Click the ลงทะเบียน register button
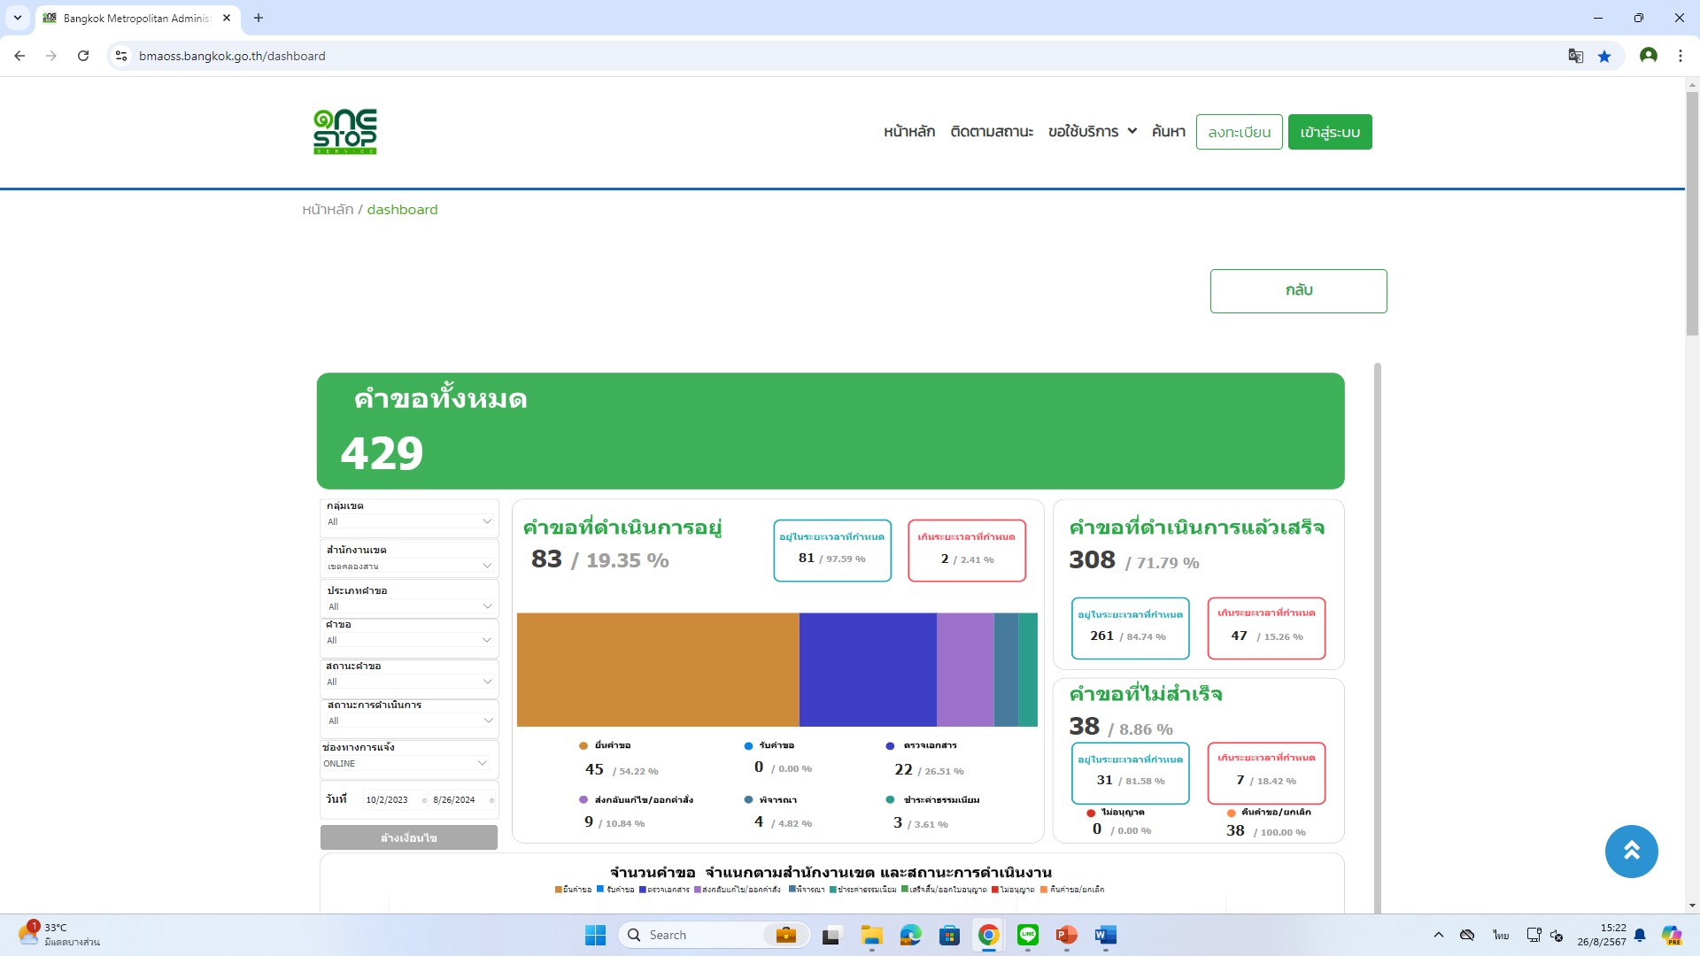This screenshot has height=956, width=1700. click(1239, 132)
